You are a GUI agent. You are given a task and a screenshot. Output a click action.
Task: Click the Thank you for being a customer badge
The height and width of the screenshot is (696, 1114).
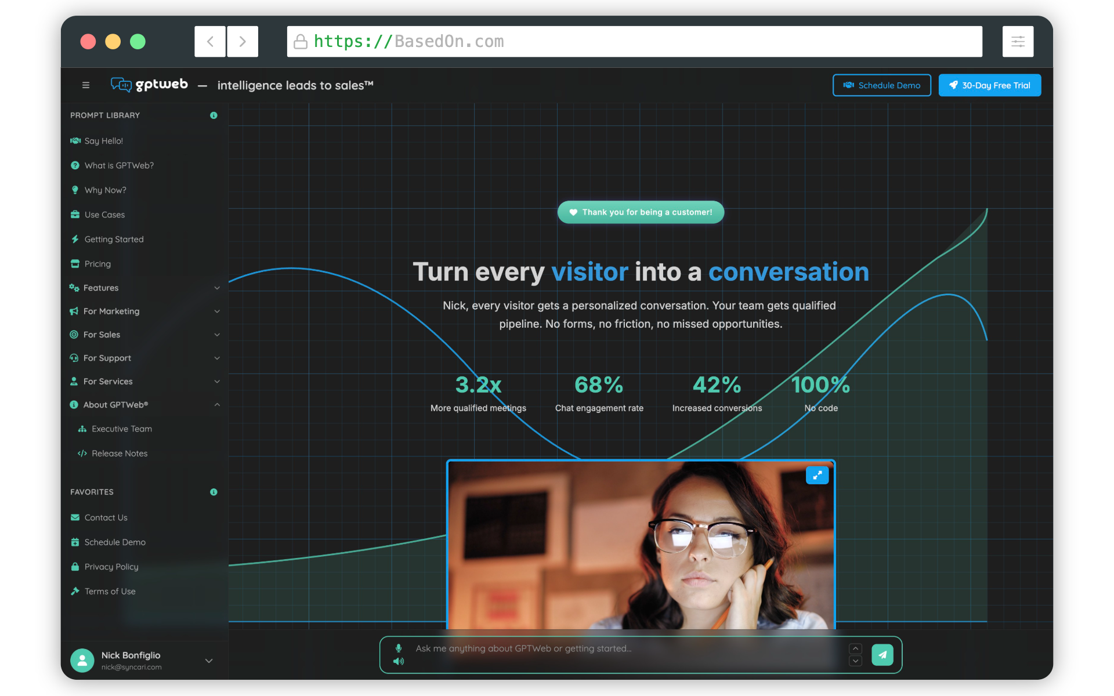(x=641, y=212)
